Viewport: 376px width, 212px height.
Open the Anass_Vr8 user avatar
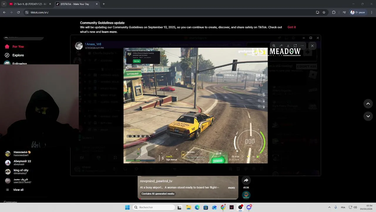(79, 46)
